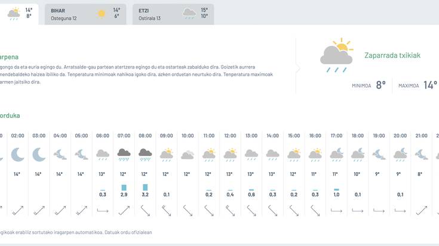Screen dimensions: 439x246
Task: Click the sunny showers icon at 16:00
Action: tap(315, 155)
